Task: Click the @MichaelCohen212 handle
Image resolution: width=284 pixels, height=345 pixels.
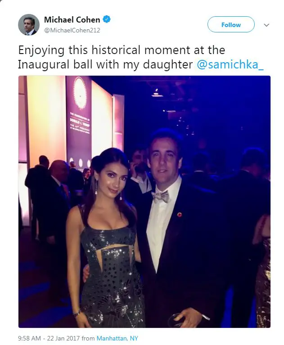Action: coord(72,30)
